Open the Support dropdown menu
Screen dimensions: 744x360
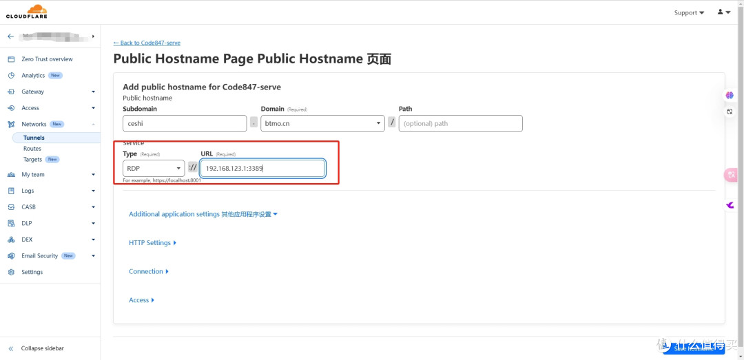click(689, 13)
